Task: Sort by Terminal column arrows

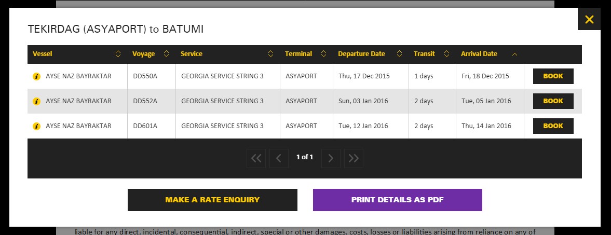Action: coord(323,54)
